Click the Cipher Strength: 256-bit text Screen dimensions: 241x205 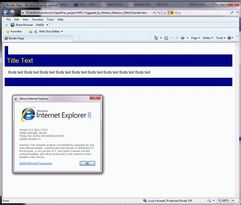[x=33, y=133]
